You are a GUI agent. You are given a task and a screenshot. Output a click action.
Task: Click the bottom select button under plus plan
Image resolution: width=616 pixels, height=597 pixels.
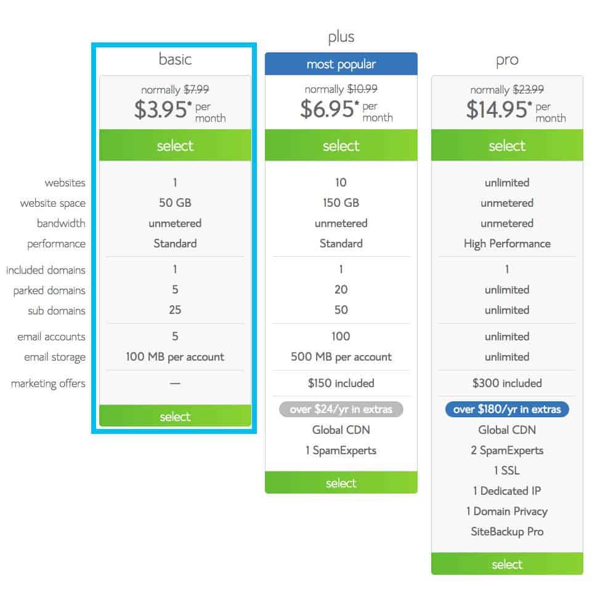coord(341,483)
